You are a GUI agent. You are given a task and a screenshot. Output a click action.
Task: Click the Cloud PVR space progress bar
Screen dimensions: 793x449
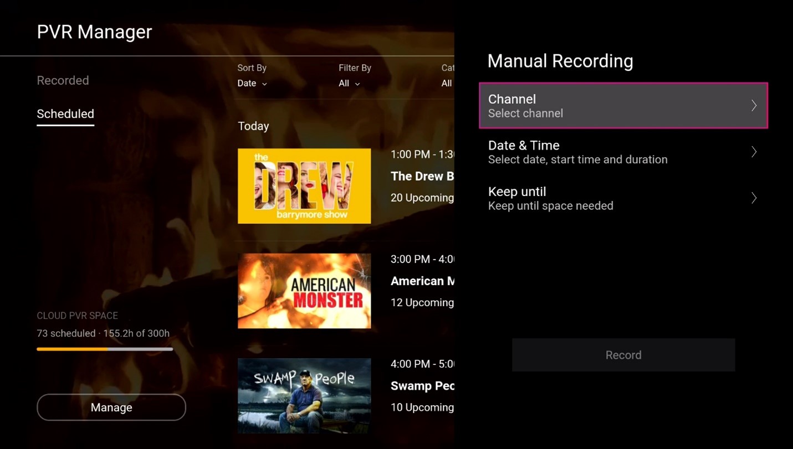(104, 349)
